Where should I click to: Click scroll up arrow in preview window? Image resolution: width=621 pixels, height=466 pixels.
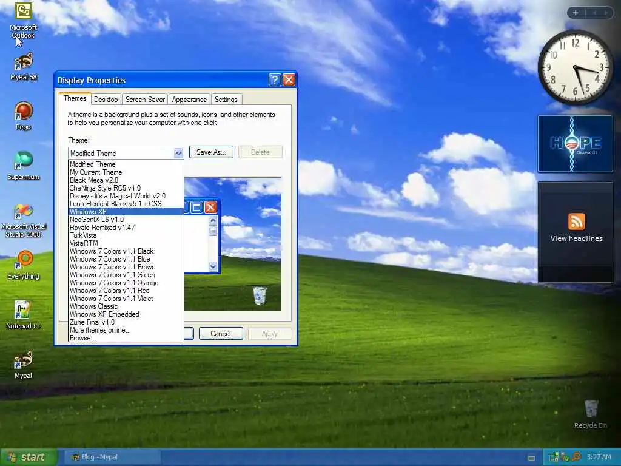coord(213,220)
